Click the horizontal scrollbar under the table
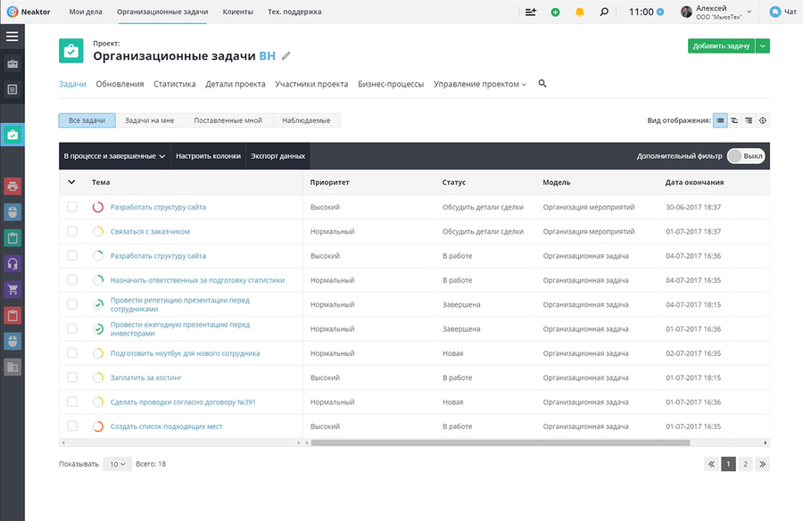The height and width of the screenshot is (521, 803). 500,442
